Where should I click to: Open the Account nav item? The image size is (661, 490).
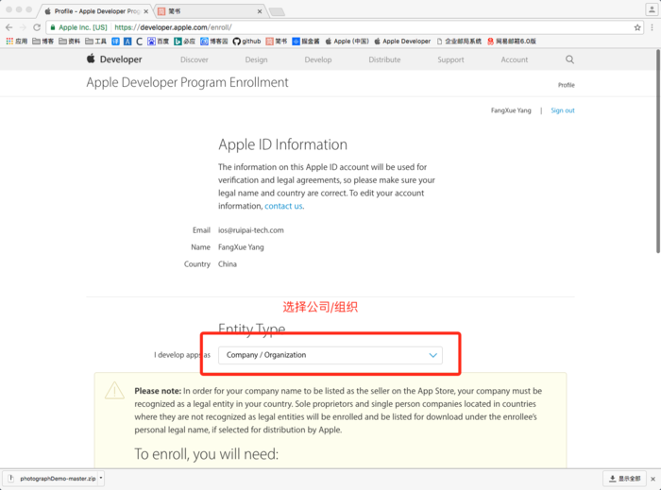coord(515,59)
